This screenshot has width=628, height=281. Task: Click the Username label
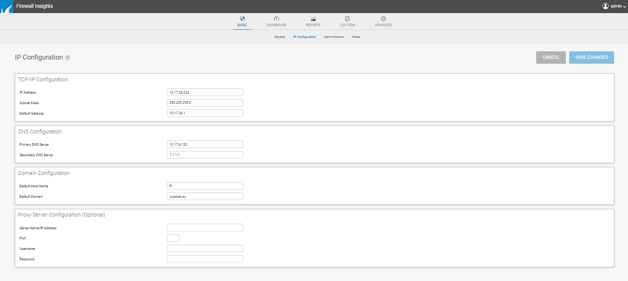click(27, 249)
